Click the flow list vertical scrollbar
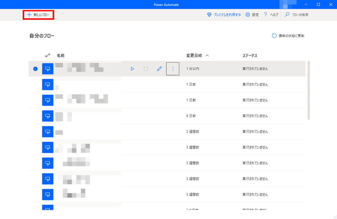337x219 pixels. pyautogui.click(x=308, y=91)
